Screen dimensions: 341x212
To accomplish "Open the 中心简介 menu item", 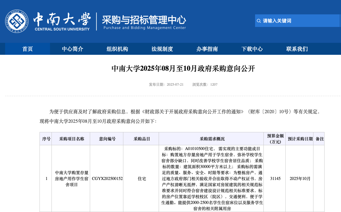I will click(72, 49).
